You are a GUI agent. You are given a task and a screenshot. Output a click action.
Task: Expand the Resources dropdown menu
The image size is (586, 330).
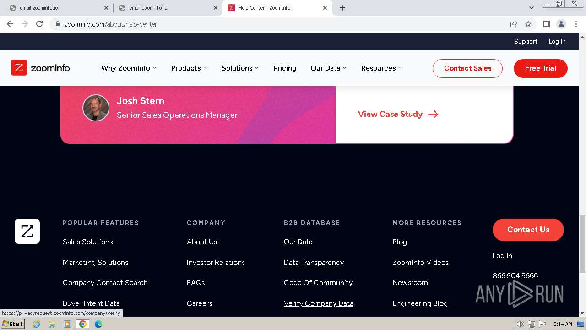point(381,68)
